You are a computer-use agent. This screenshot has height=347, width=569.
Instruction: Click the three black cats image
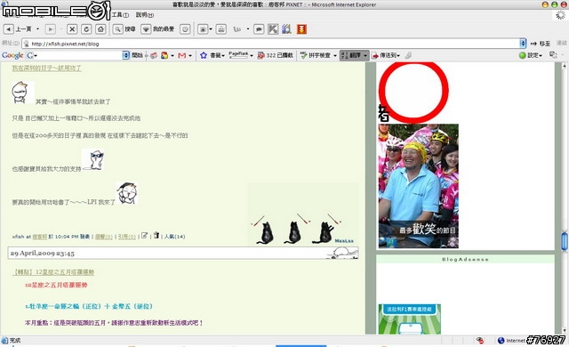303,214
